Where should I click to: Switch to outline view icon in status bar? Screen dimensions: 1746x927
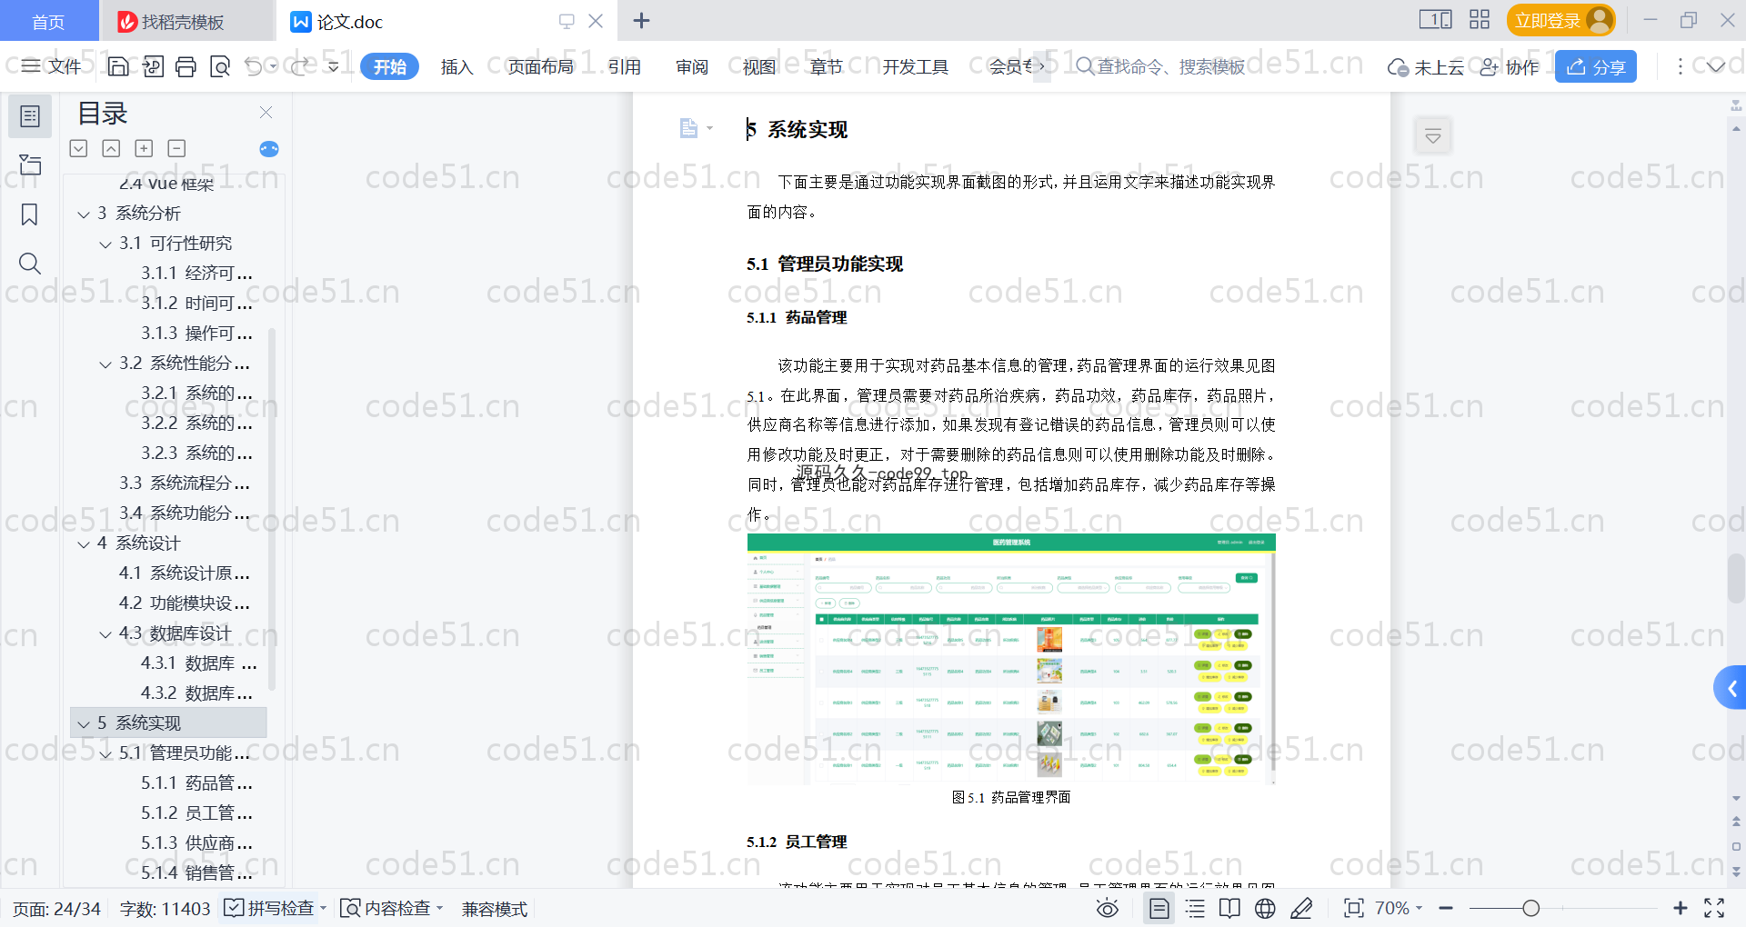(1195, 908)
